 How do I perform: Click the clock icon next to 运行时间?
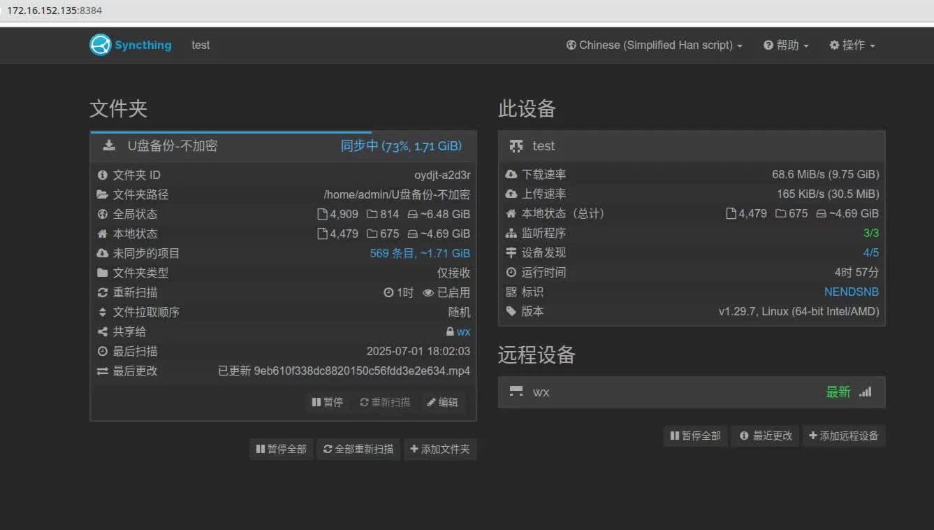511,272
